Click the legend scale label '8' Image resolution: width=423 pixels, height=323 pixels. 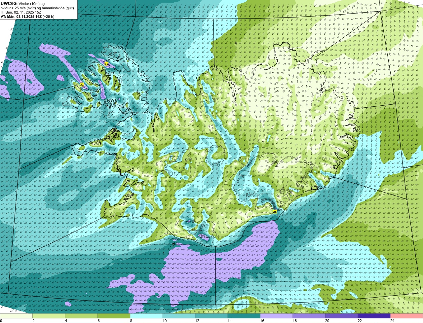(131, 321)
